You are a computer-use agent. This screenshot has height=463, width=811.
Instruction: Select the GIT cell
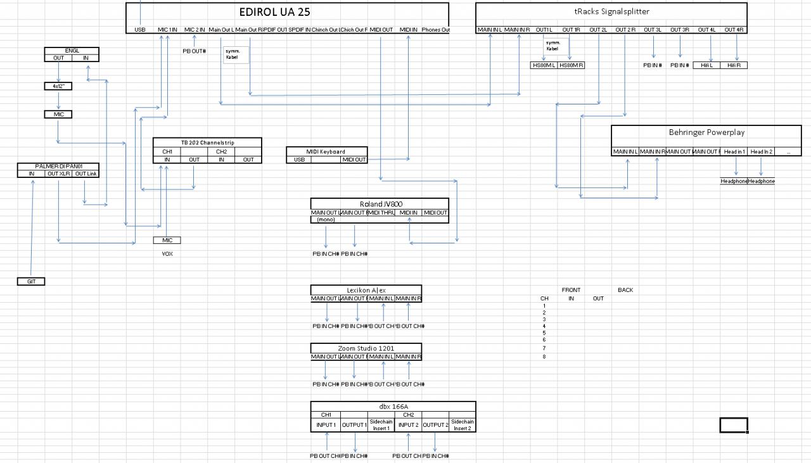[31, 281]
